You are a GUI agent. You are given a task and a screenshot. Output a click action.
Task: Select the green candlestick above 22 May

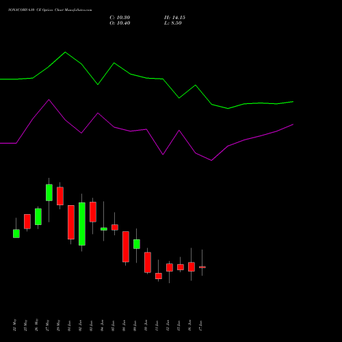tap(16, 233)
